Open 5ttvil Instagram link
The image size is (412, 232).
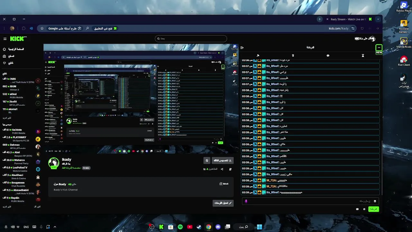click(x=224, y=184)
